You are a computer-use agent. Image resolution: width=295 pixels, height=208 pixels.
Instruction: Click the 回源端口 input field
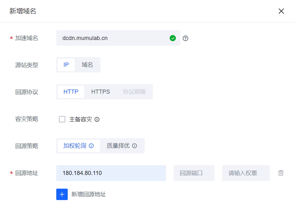194,173
